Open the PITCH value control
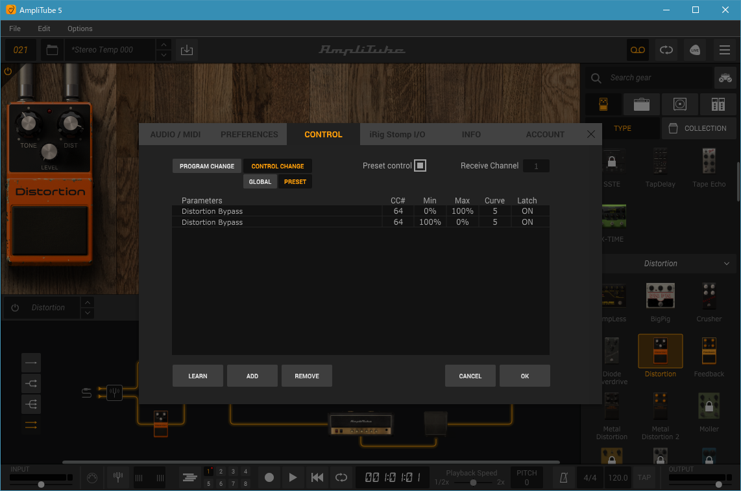Screen dimensions: 741x491 click(526, 478)
